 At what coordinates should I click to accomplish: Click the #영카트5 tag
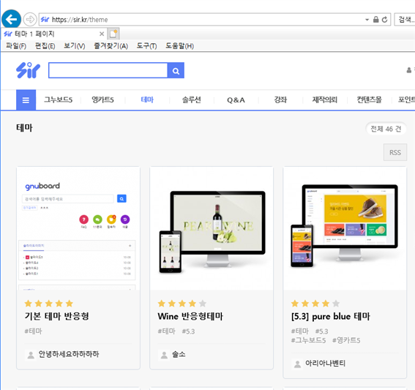point(346,340)
